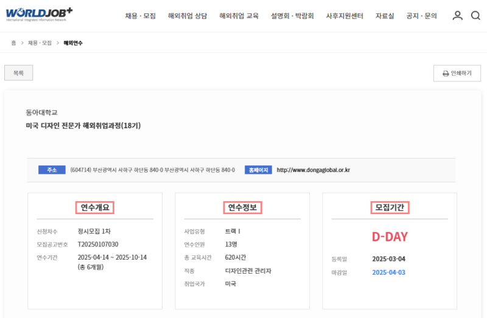Image resolution: width=487 pixels, height=318 pixels.
Task: Select training period 2025-04-14 ~ 2025-10-14
Action: click(x=112, y=258)
